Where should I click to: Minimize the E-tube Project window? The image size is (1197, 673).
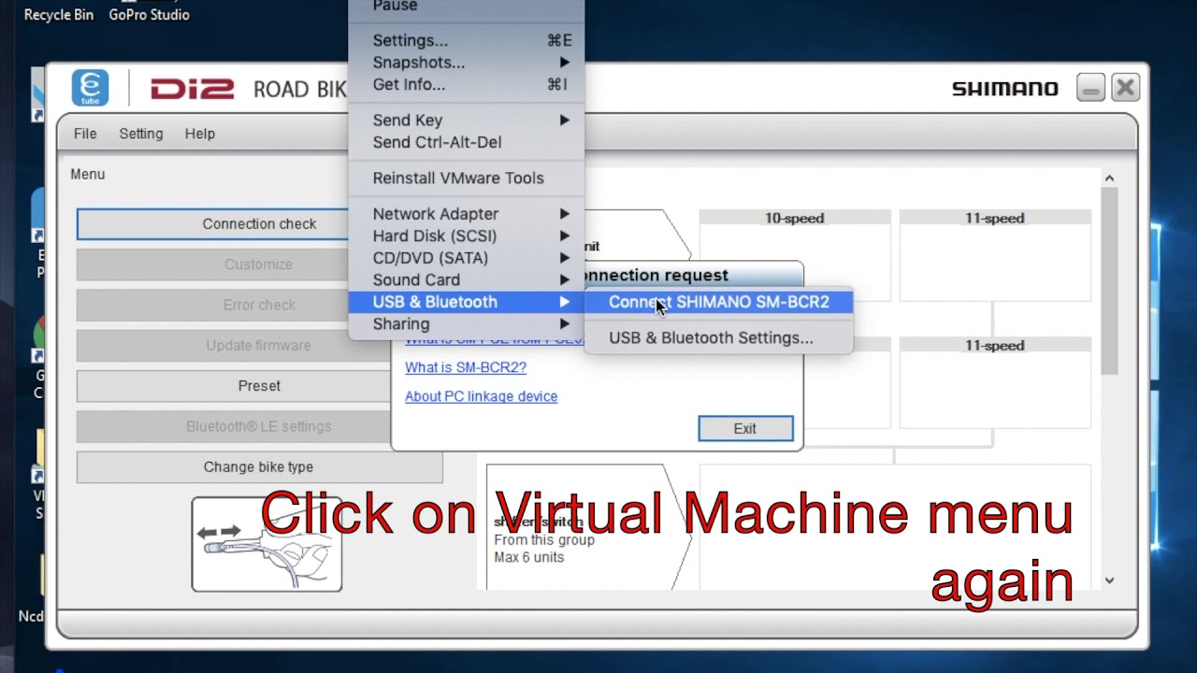1090,88
